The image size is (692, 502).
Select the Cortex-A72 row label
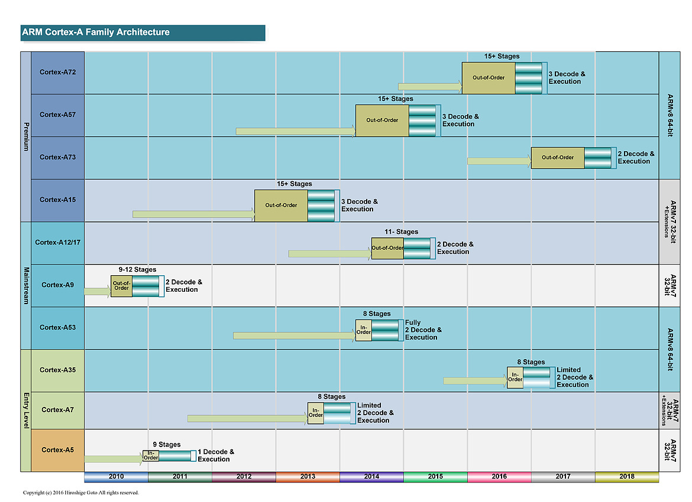(x=58, y=72)
